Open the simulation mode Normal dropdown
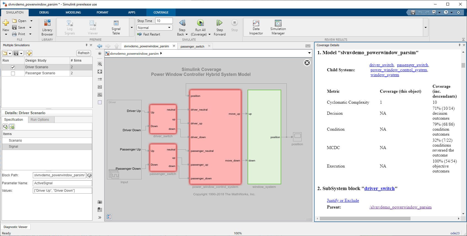 pos(155,28)
